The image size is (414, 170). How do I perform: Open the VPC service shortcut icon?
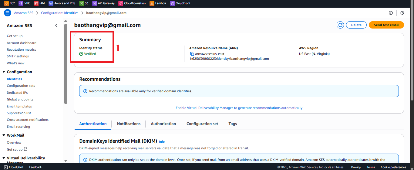(21, 3)
